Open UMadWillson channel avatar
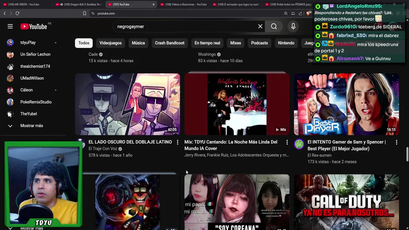The width and height of the screenshot is (409, 230). [10, 78]
